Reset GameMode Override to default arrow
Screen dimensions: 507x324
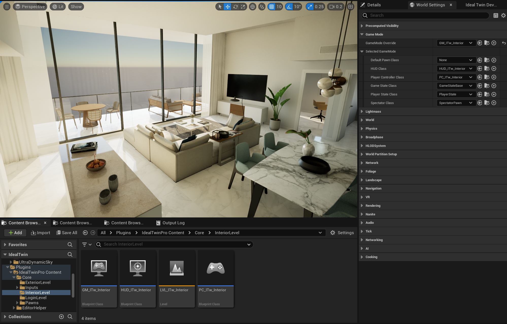coord(504,43)
